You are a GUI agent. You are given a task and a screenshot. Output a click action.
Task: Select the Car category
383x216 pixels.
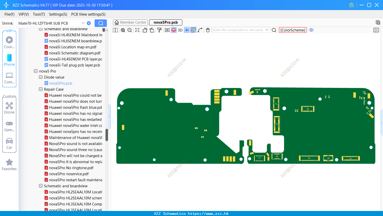pyautogui.click(x=9, y=143)
